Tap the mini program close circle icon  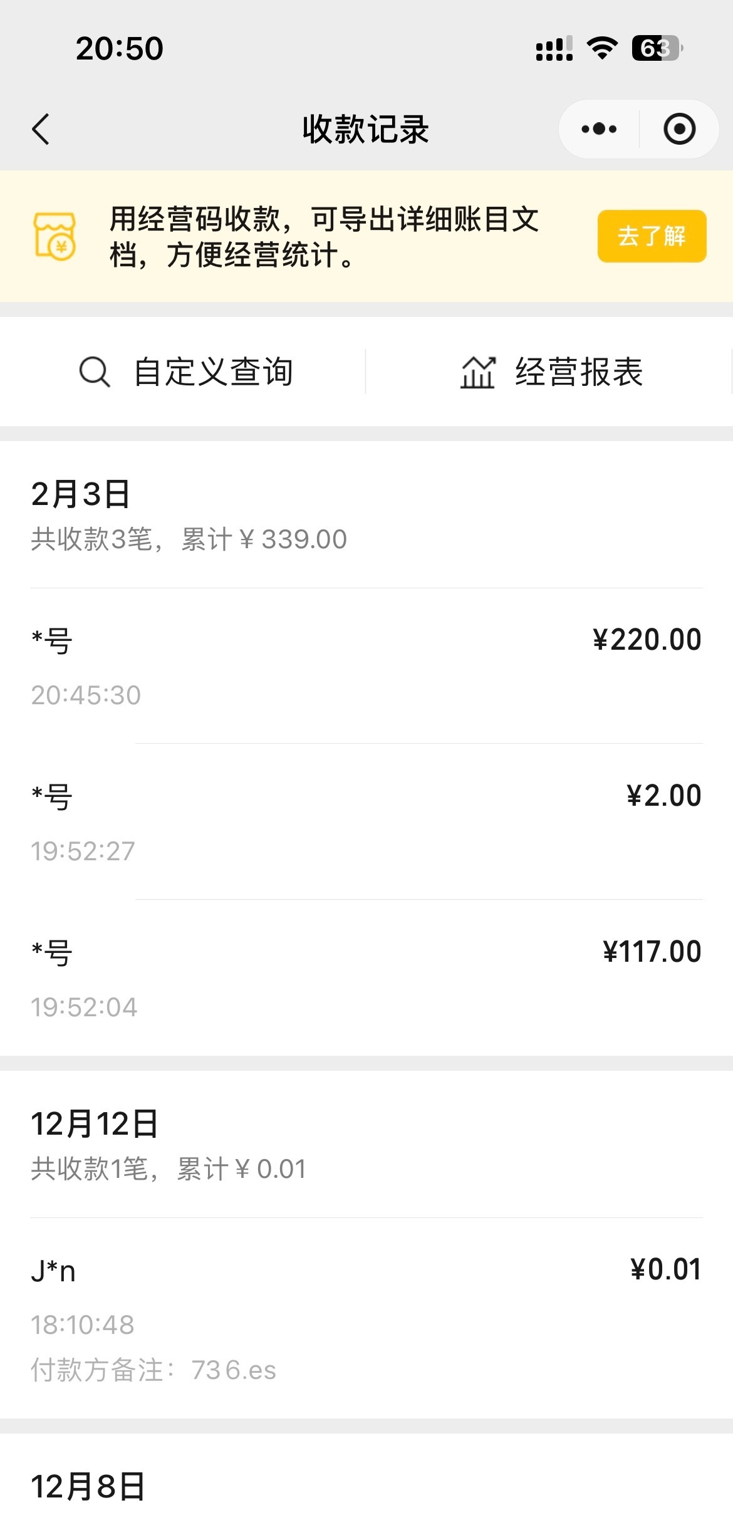(679, 129)
